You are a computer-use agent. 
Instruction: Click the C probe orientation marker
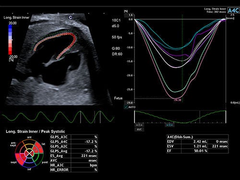click(71, 17)
